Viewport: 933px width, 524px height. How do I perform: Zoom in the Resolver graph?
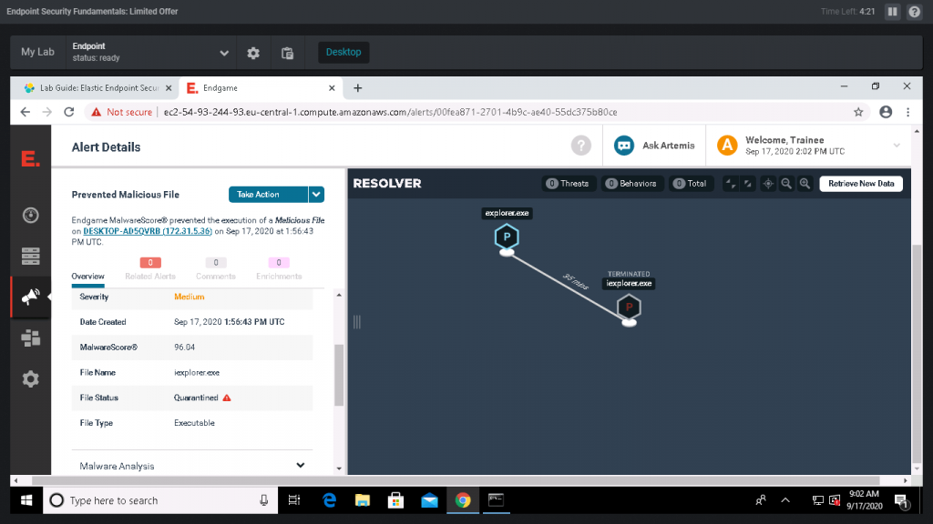[x=805, y=184]
